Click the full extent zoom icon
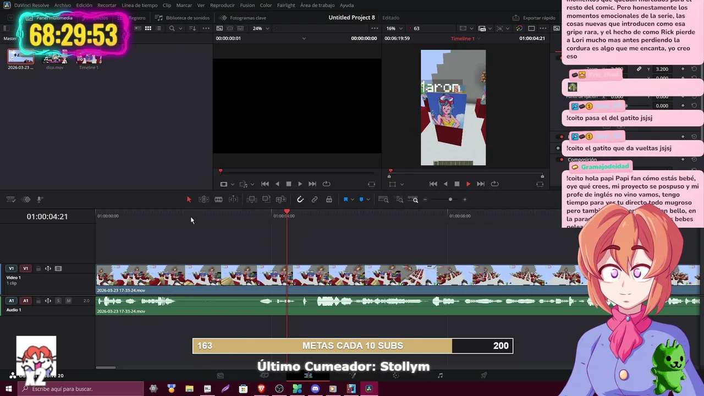This screenshot has height=396, width=704. [384, 200]
